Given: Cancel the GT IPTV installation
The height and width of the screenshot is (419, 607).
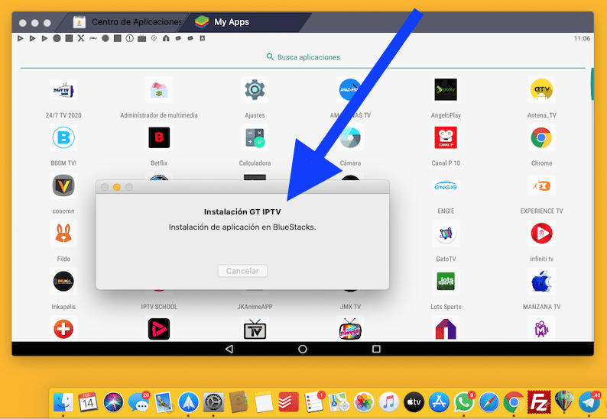Looking at the screenshot, I should coord(242,271).
